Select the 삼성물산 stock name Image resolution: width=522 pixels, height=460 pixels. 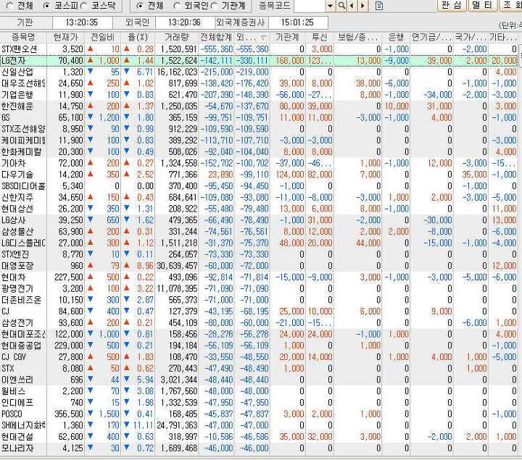[17, 232]
